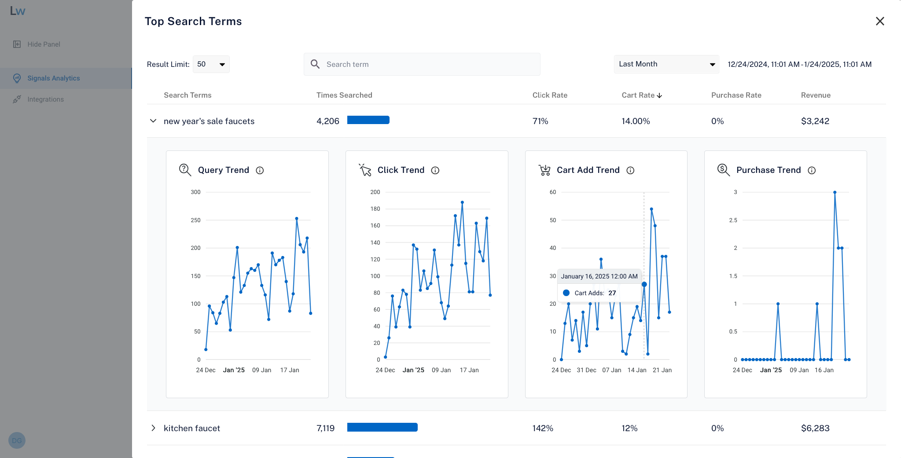Sort by Search Terms column
901x458 pixels.
pyautogui.click(x=188, y=95)
